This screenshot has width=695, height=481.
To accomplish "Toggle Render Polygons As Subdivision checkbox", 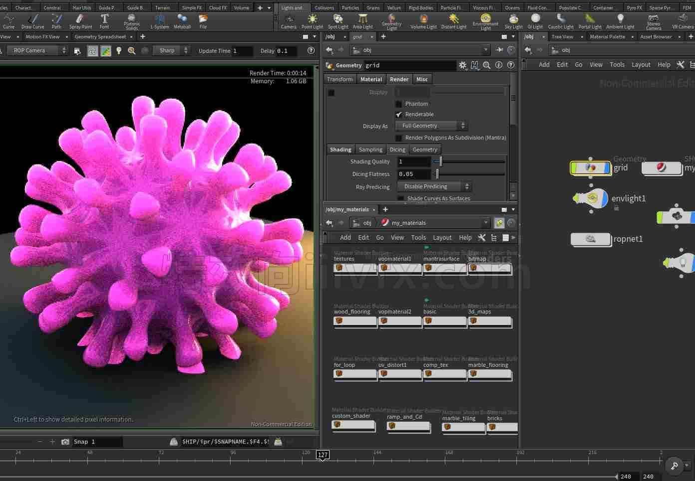I will pyautogui.click(x=398, y=138).
